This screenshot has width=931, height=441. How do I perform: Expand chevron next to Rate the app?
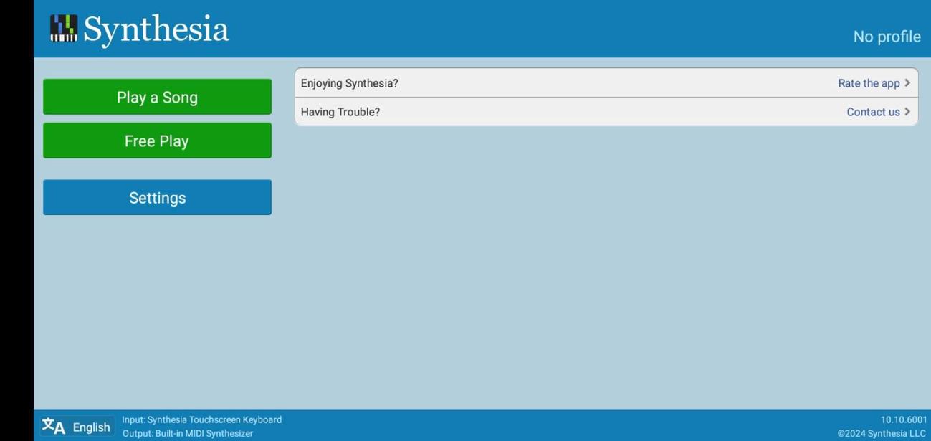click(x=907, y=83)
